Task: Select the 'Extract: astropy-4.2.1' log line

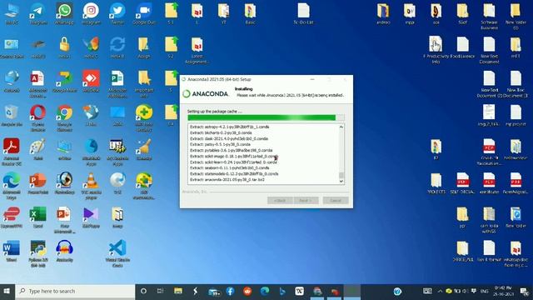Action: point(230,127)
